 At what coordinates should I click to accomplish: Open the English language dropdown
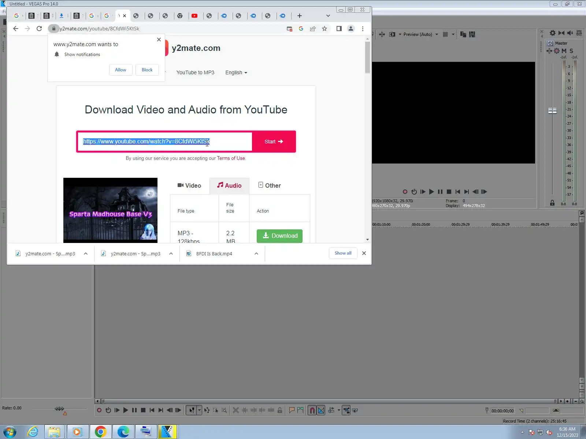click(x=236, y=72)
